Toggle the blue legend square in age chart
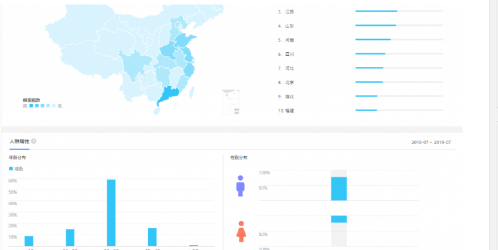This screenshot has height=250, width=498. [11, 169]
